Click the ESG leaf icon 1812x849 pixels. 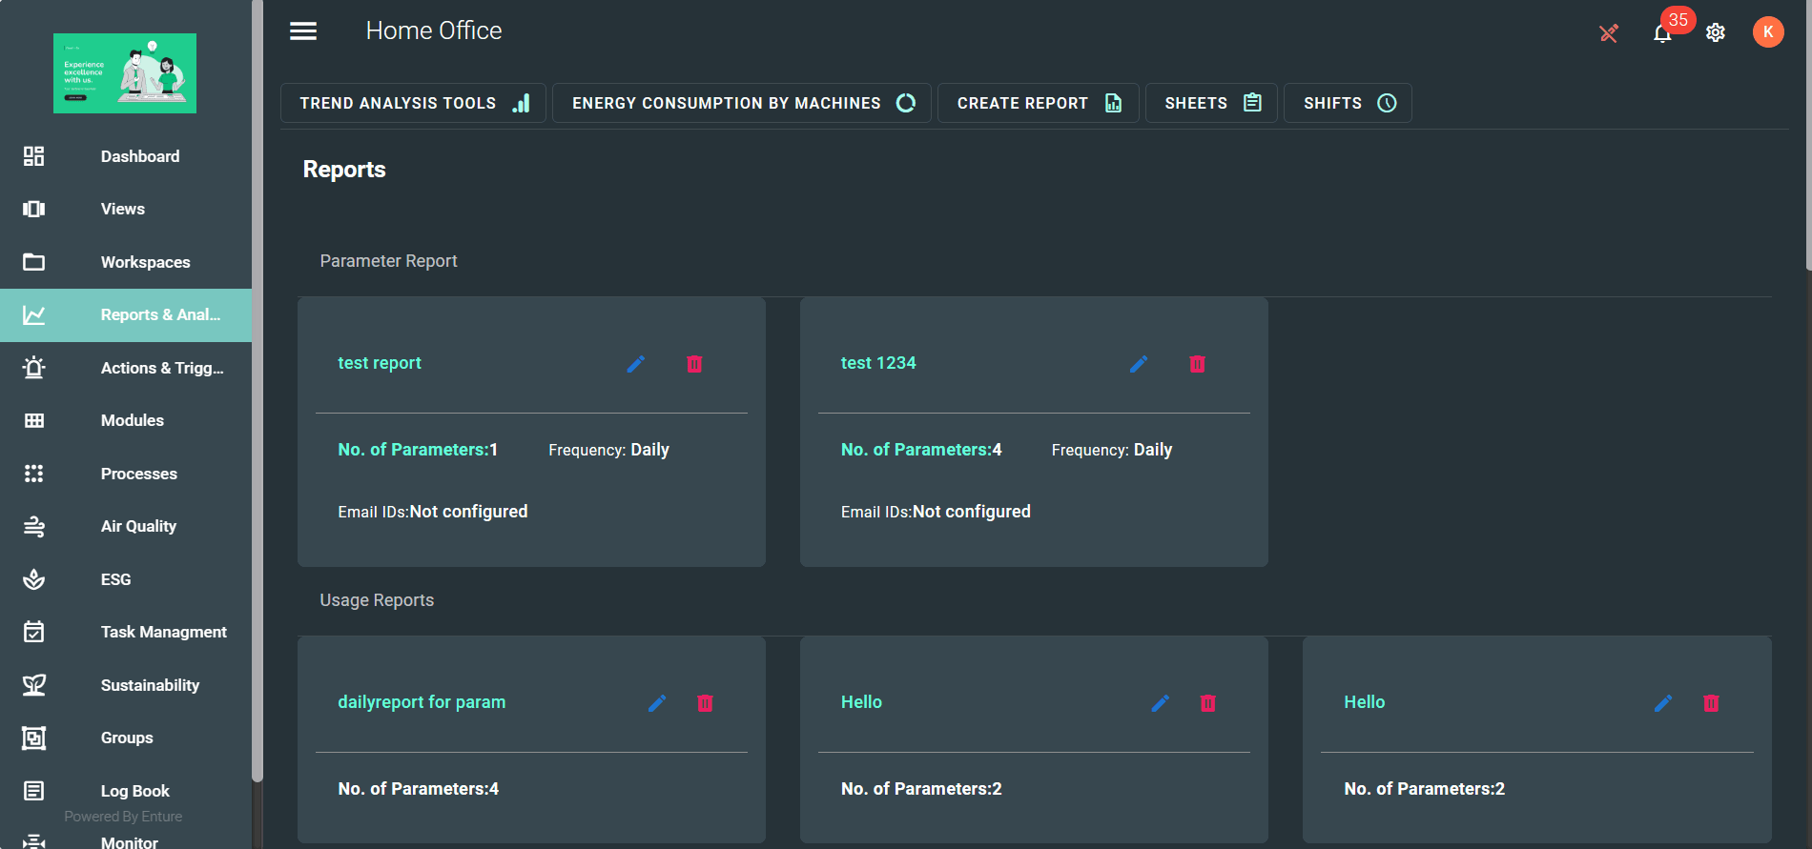point(34,579)
